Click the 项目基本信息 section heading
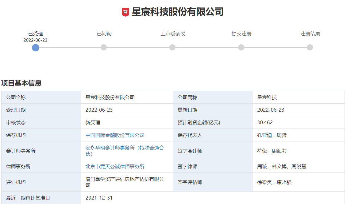 click(x=21, y=83)
